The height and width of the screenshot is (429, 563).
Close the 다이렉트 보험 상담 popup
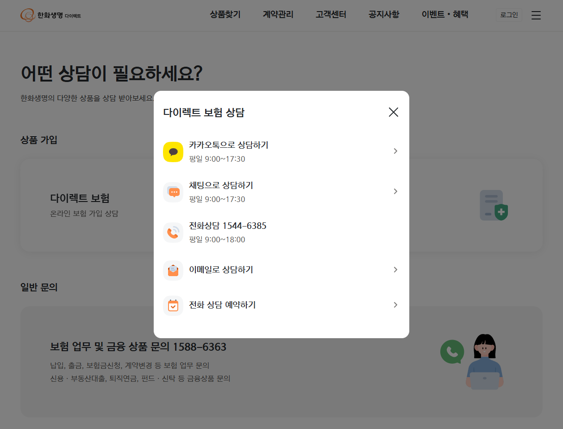(x=393, y=112)
